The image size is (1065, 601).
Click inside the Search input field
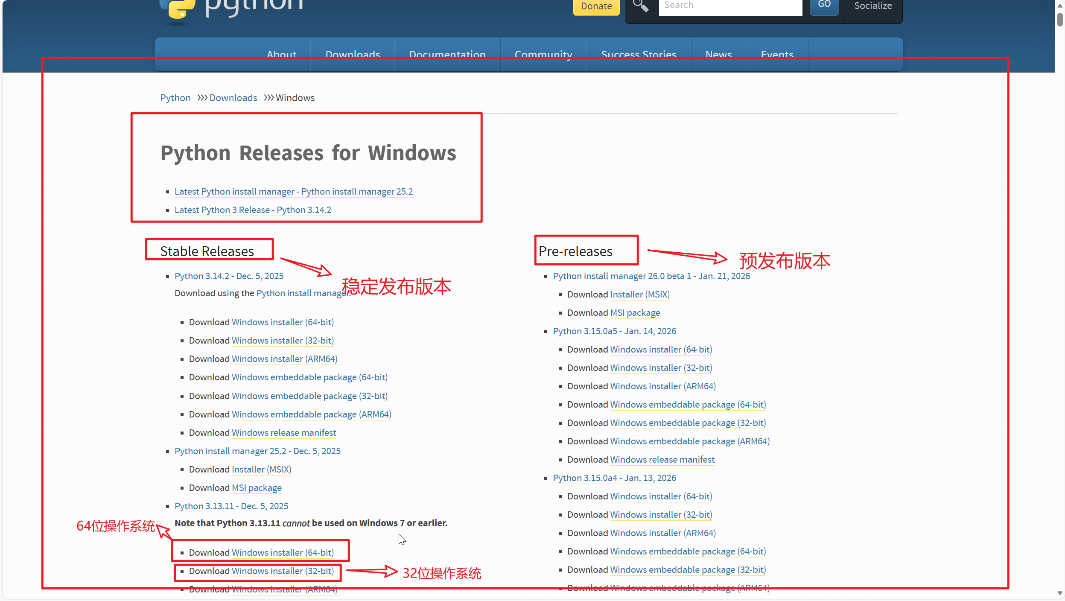(x=730, y=6)
